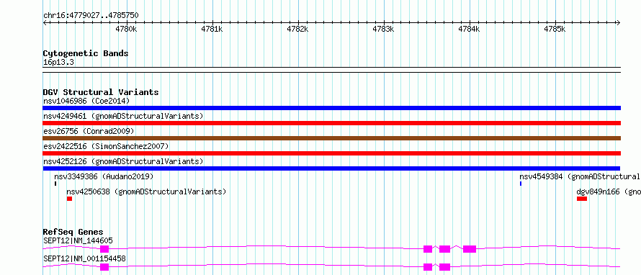Select the red nsv4249461 gnomAD variant bar

[331, 123]
